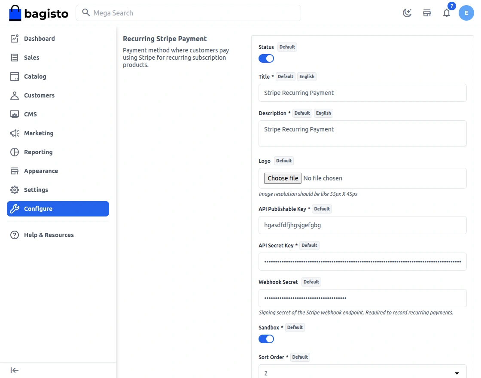Click the notification count badge 7
This screenshot has width=481, height=378.
(x=451, y=6)
